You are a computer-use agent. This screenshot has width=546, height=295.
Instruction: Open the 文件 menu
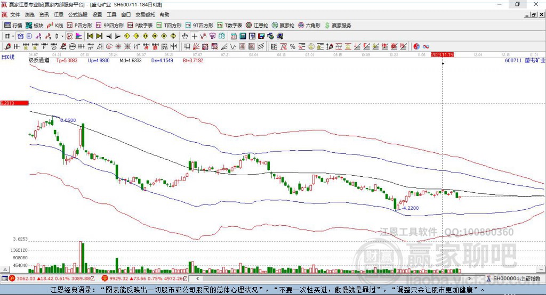click(x=15, y=14)
